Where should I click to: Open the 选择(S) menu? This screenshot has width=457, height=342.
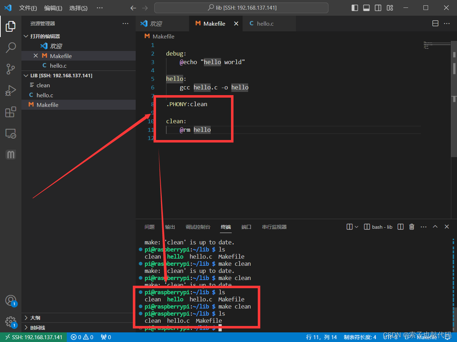click(x=78, y=8)
